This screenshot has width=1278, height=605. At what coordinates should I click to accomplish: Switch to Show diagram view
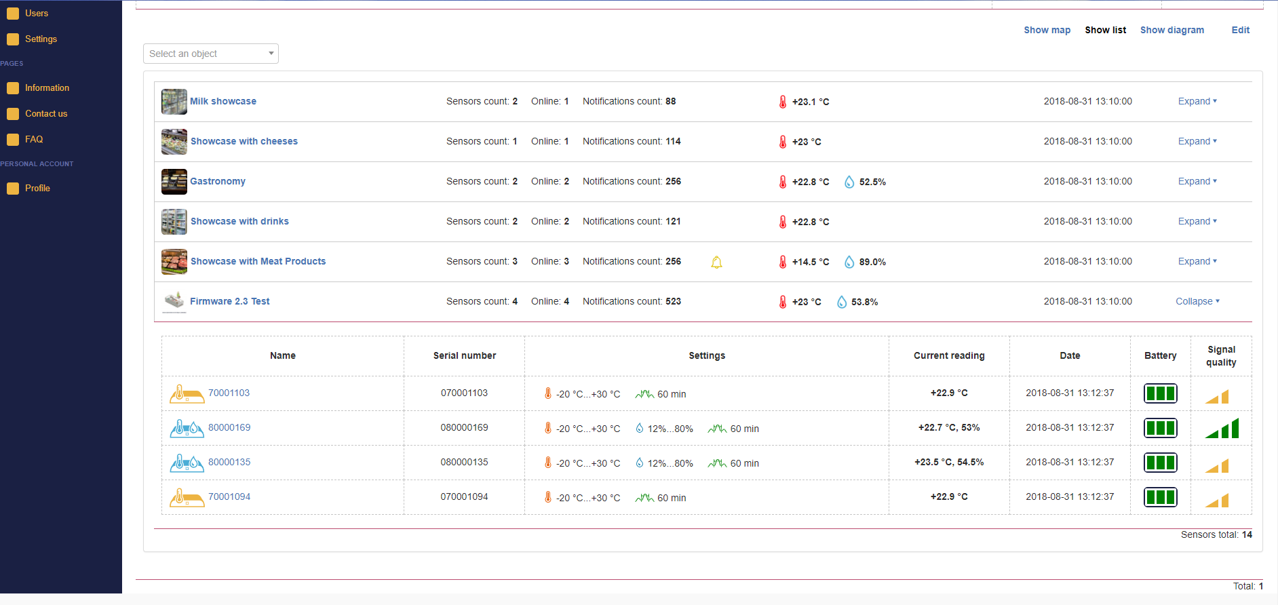(x=1171, y=30)
